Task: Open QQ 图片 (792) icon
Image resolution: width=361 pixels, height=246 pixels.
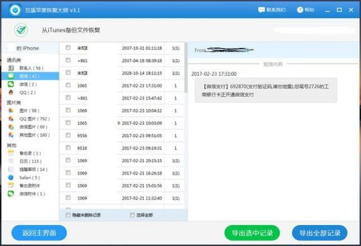Action: pos(11,119)
